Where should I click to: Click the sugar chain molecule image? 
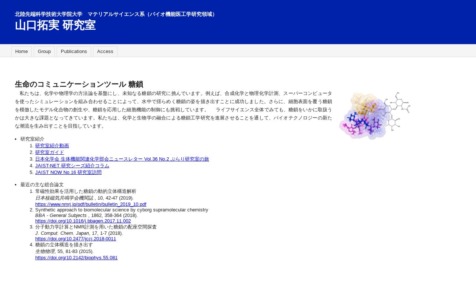(374, 115)
